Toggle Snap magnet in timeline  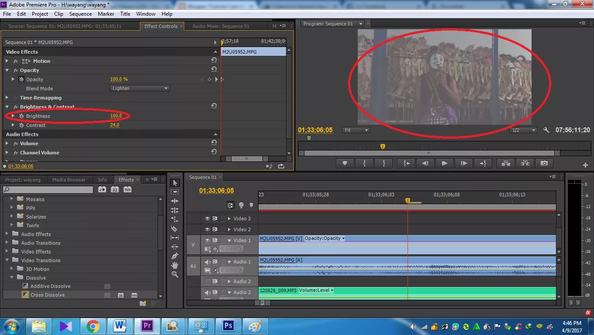(231, 205)
